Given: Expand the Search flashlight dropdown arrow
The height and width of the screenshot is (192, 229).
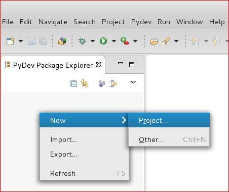Looking at the screenshot, I should (x=176, y=41).
